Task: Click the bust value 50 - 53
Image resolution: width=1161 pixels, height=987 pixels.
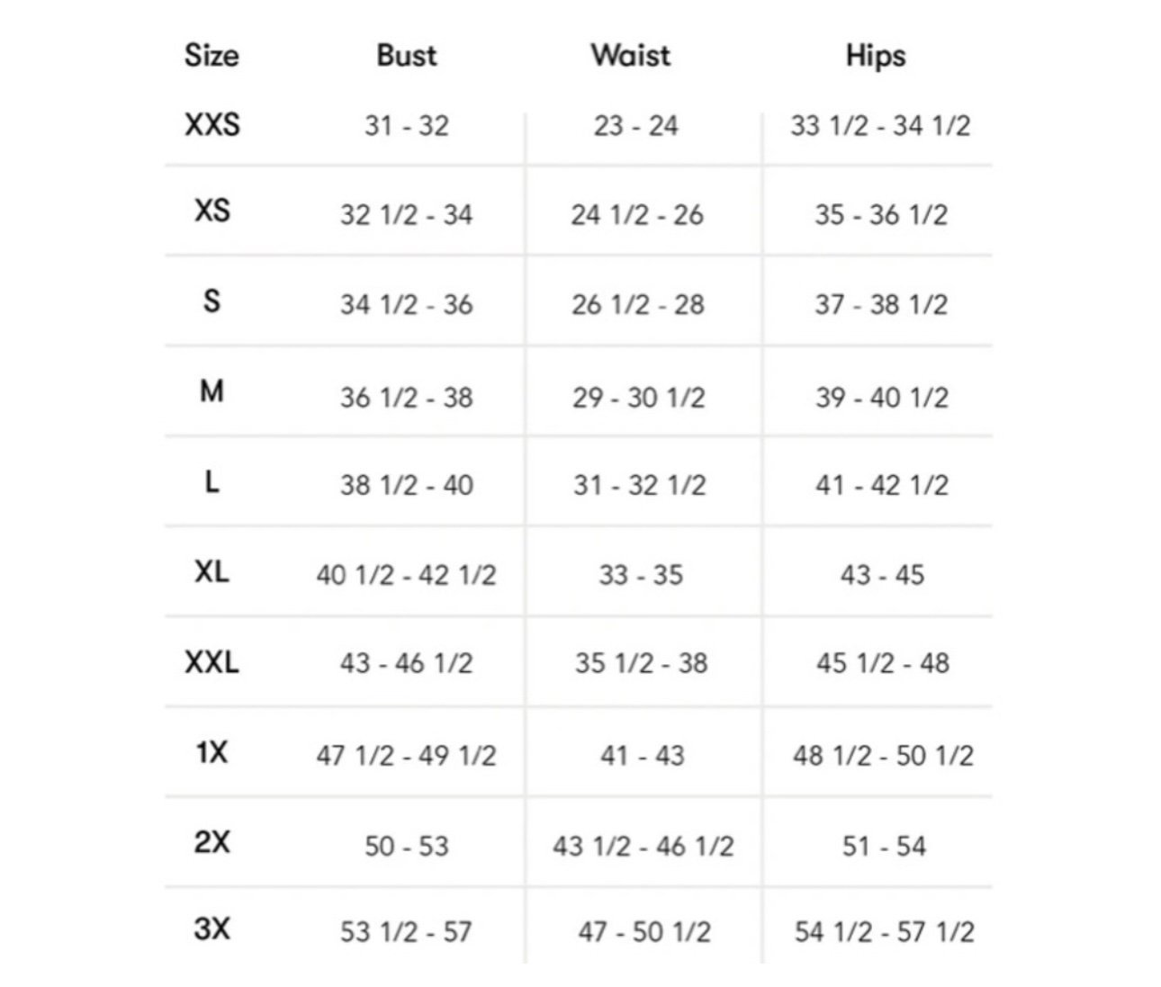Action: pos(407,846)
